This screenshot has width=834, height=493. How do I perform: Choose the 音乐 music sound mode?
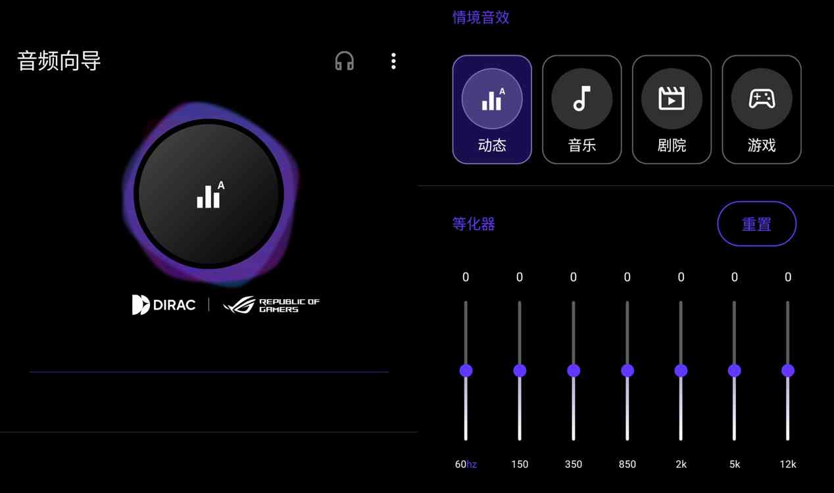tap(581, 109)
